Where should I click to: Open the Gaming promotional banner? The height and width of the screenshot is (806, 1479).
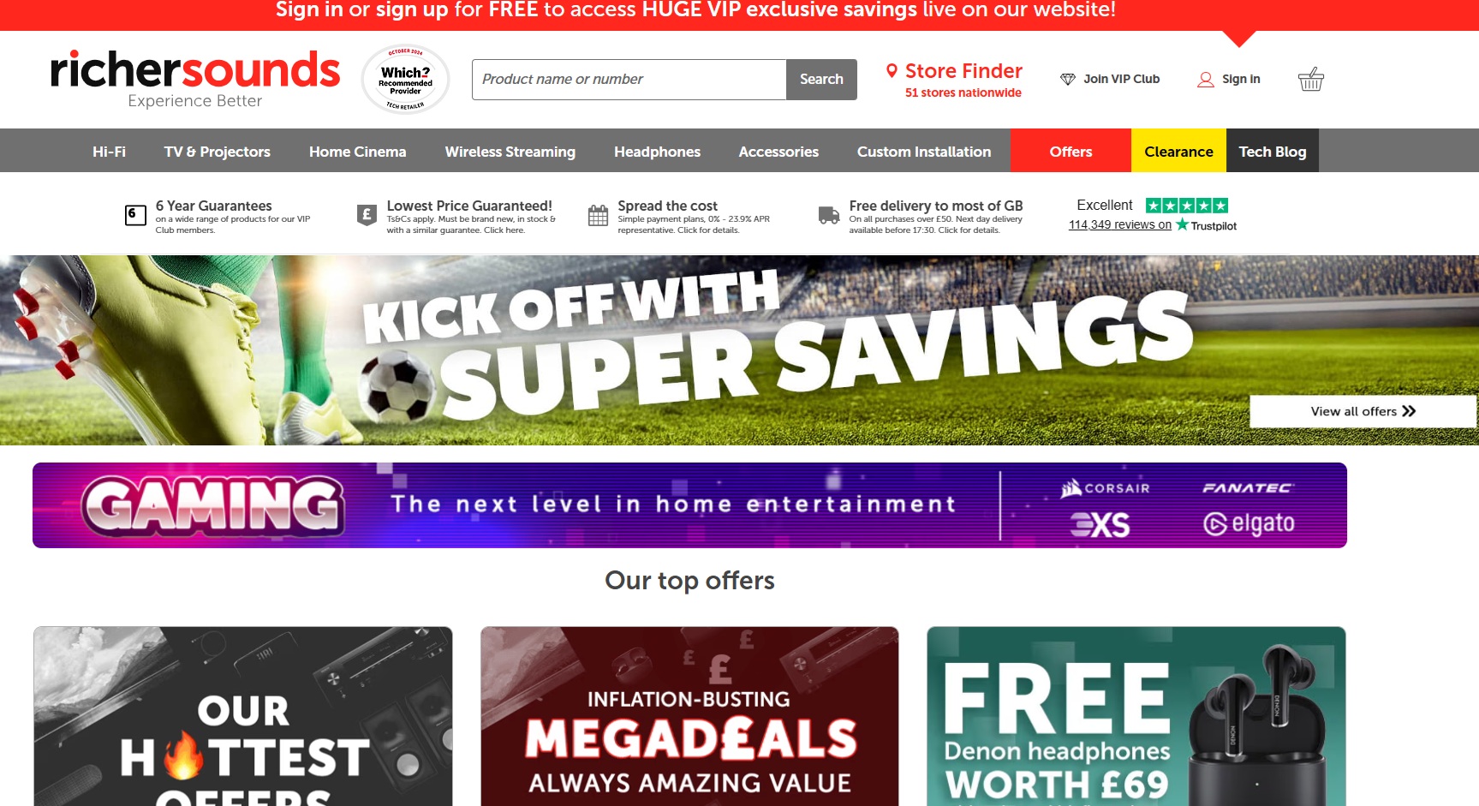689,505
